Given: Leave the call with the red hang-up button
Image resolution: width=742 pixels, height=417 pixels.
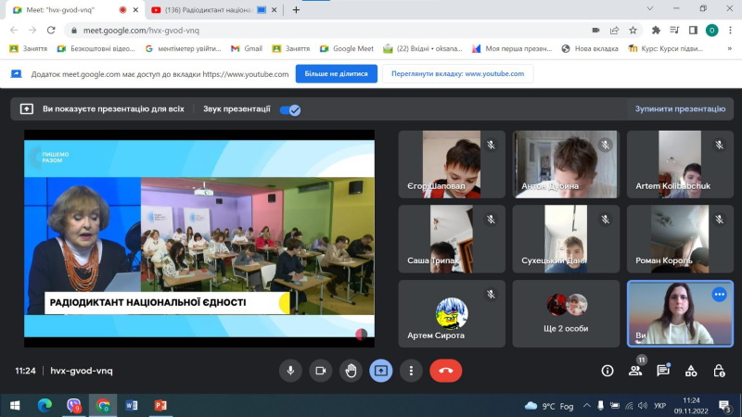Looking at the screenshot, I should click(446, 371).
